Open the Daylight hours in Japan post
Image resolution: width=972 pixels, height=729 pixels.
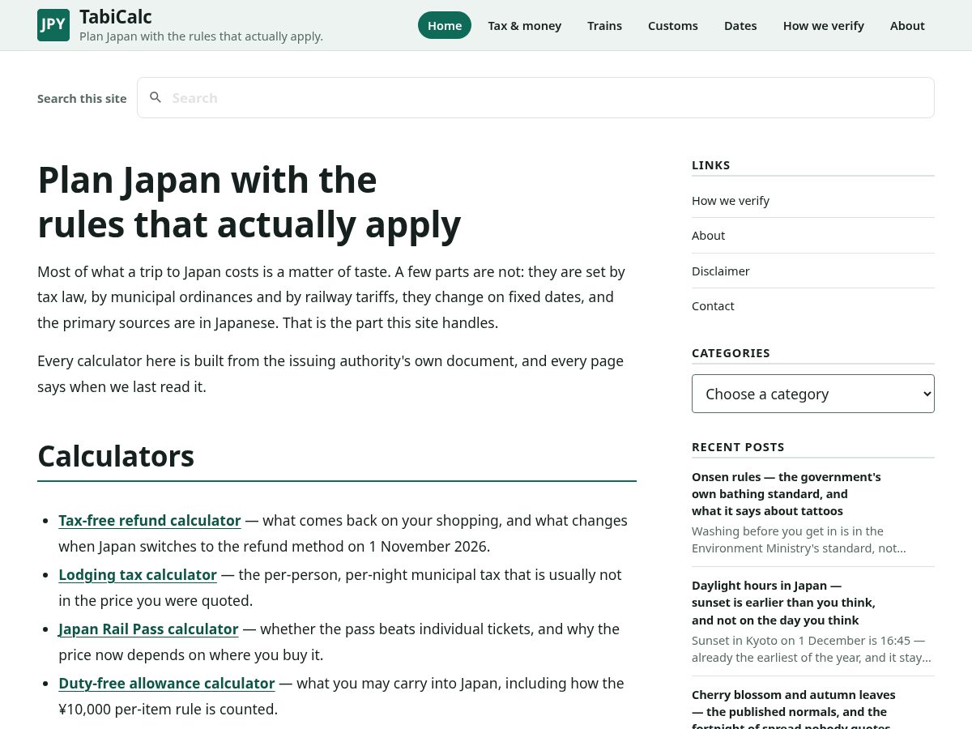coord(783,603)
